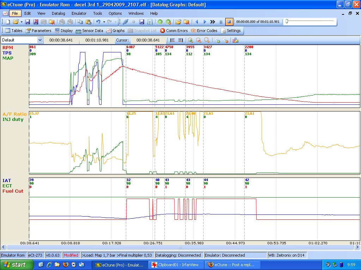Open the Parameters window

pyautogui.click(x=38, y=31)
